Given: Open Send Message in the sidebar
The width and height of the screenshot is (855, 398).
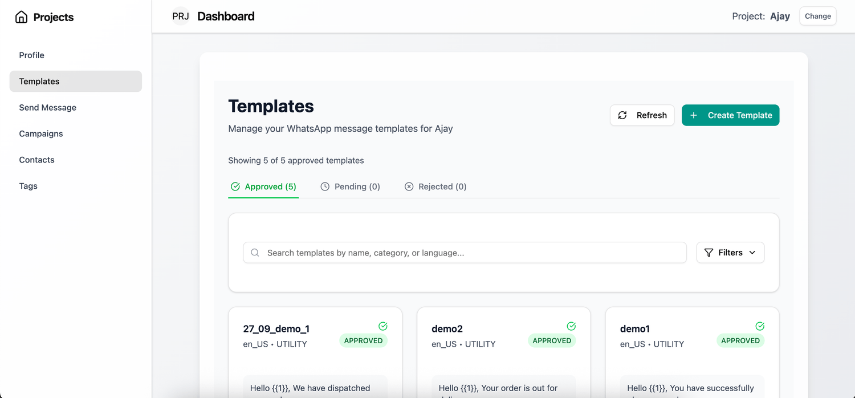Looking at the screenshot, I should tap(48, 107).
